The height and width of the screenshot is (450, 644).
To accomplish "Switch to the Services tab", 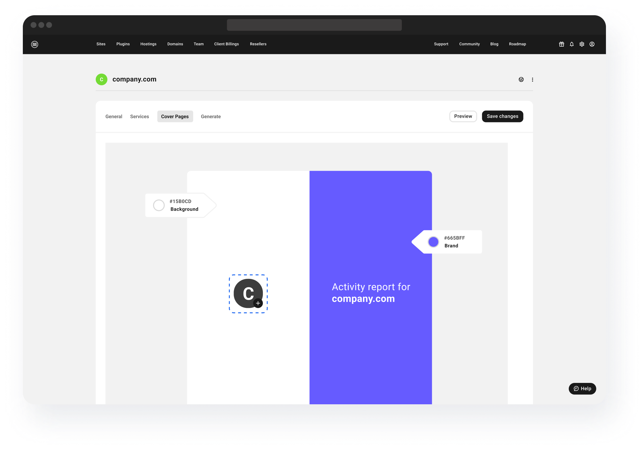I will pyautogui.click(x=140, y=117).
